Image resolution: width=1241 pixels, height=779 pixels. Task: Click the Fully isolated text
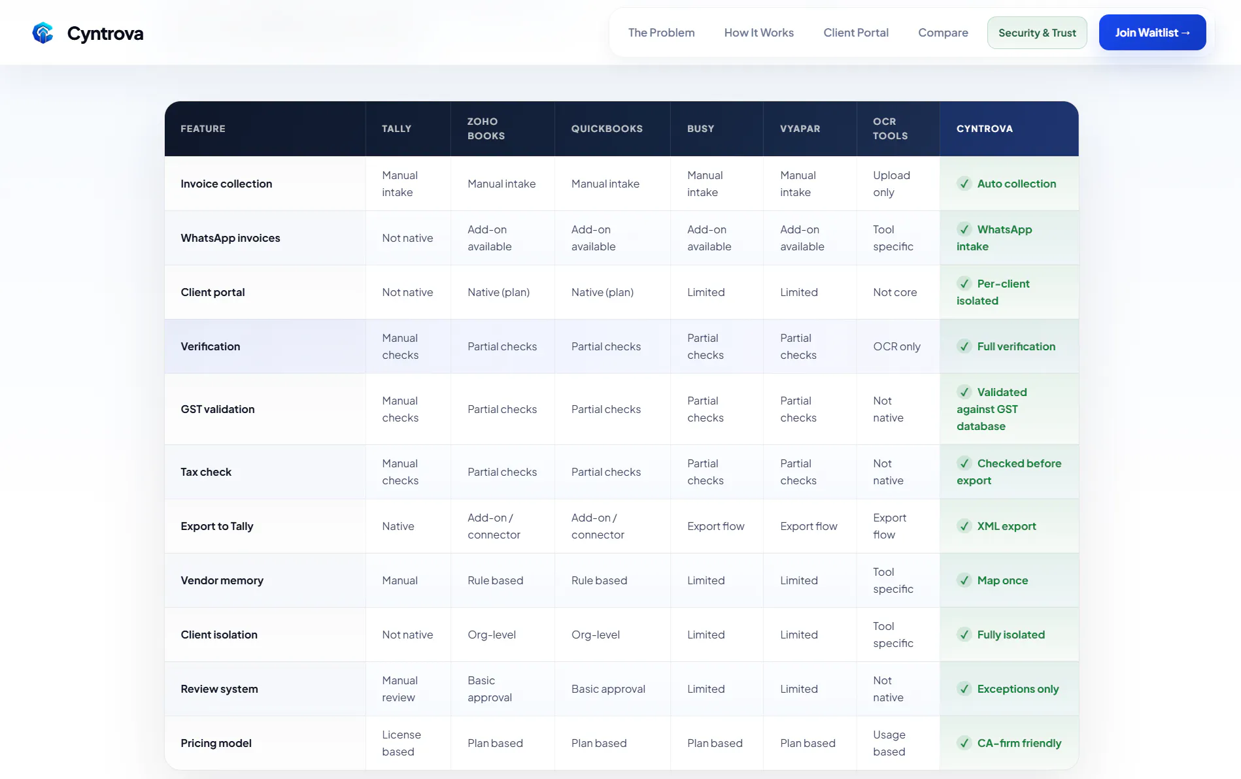(x=1011, y=635)
